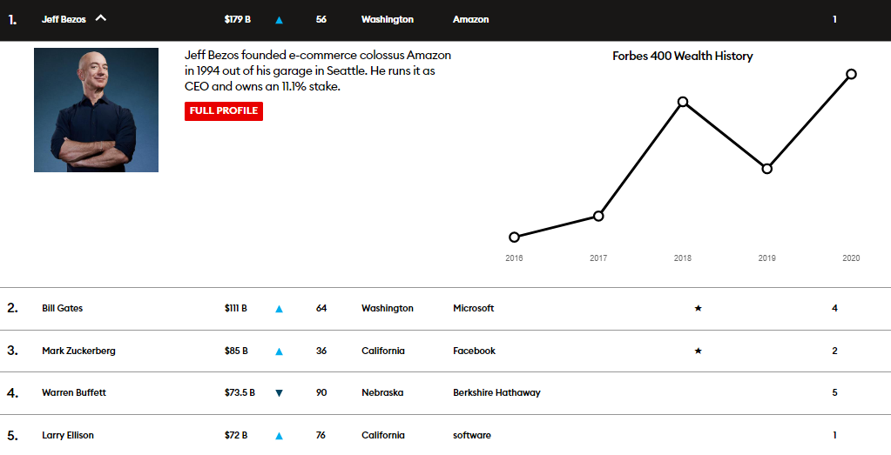Image resolution: width=891 pixels, height=455 pixels.
Task: Click down arrow beside Warren Buffett
Action: [x=279, y=393]
